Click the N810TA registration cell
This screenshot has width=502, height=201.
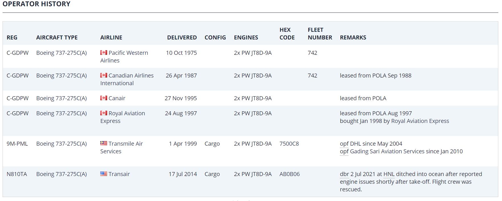17,174
